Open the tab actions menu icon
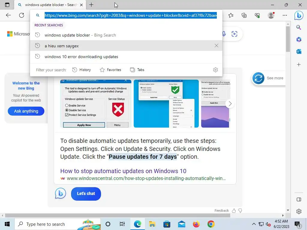Screen dimensions: 307x230 point(7,5)
